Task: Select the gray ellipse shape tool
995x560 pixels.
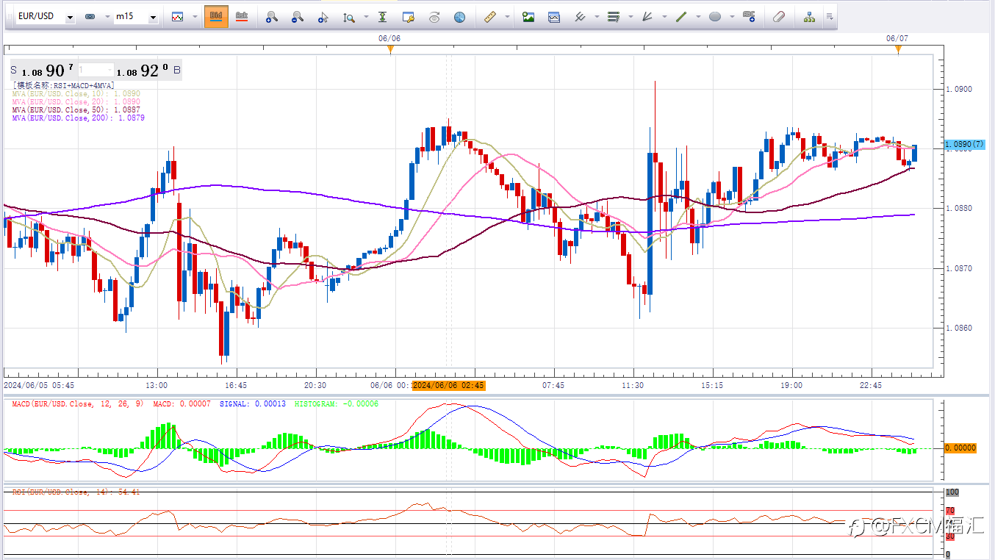Action: 715,16
